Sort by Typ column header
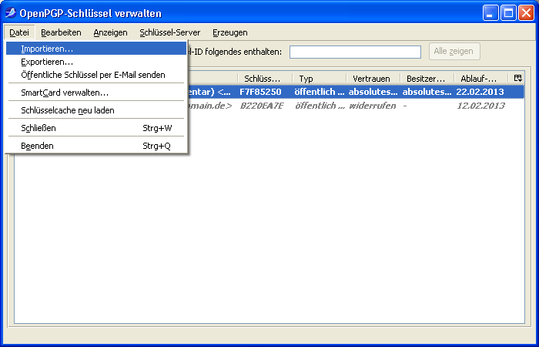 [x=319, y=79]
